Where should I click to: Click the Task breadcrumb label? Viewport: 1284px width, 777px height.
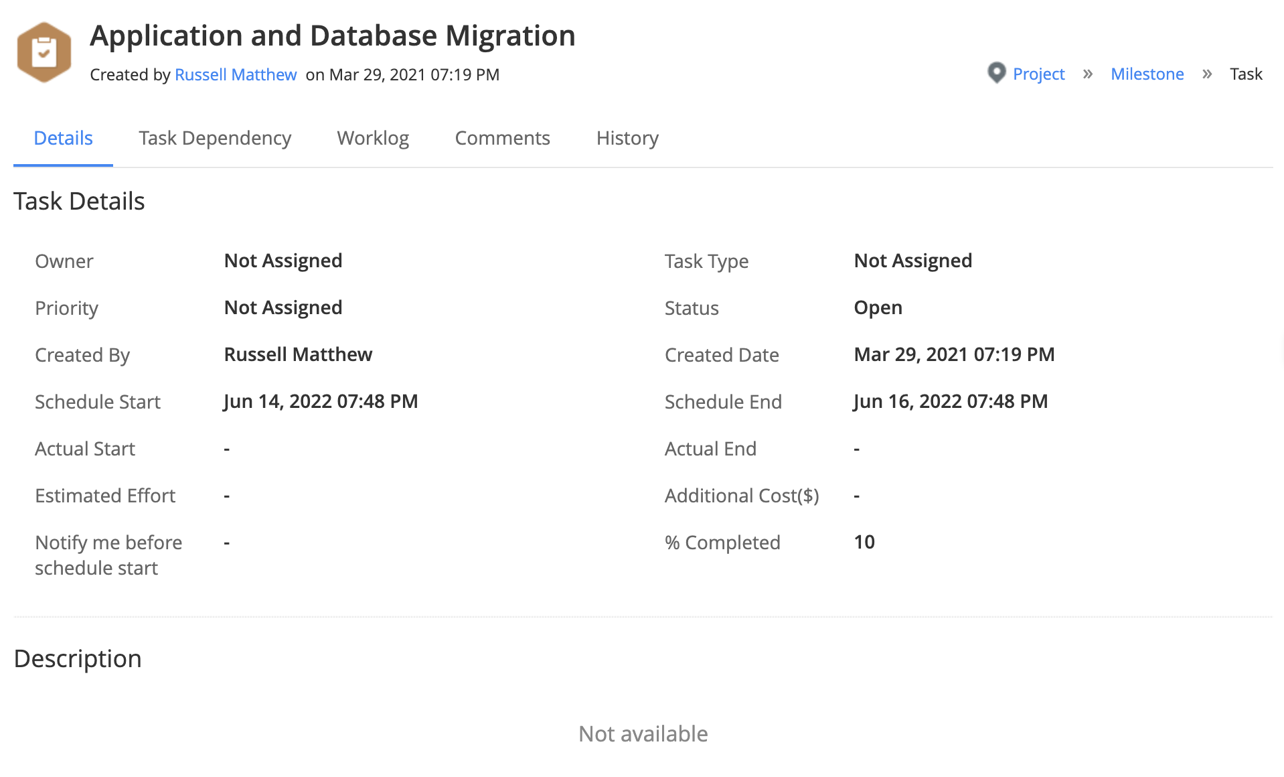click(x=1246, y=74)
